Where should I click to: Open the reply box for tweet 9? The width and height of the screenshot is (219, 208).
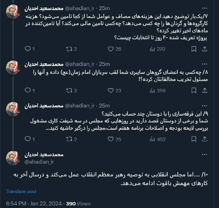28,140
